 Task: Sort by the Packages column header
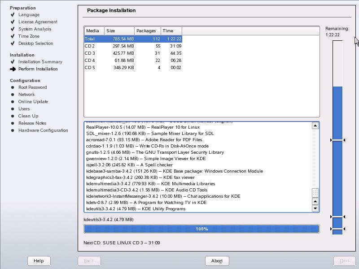(x=148, y=31)
